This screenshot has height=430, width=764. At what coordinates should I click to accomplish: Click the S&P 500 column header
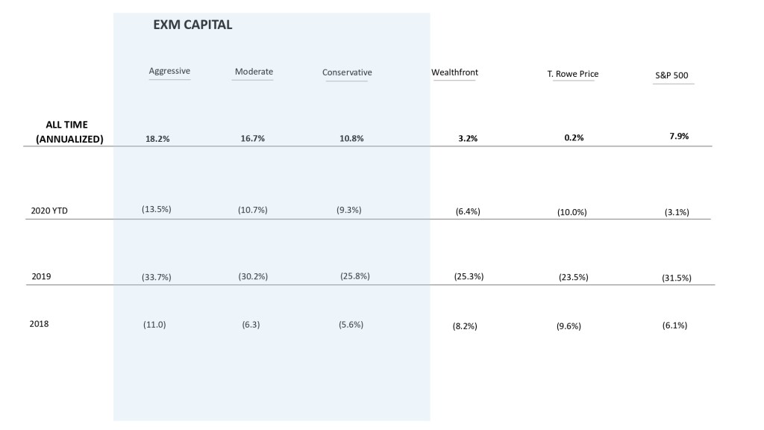tap(672, 75)
